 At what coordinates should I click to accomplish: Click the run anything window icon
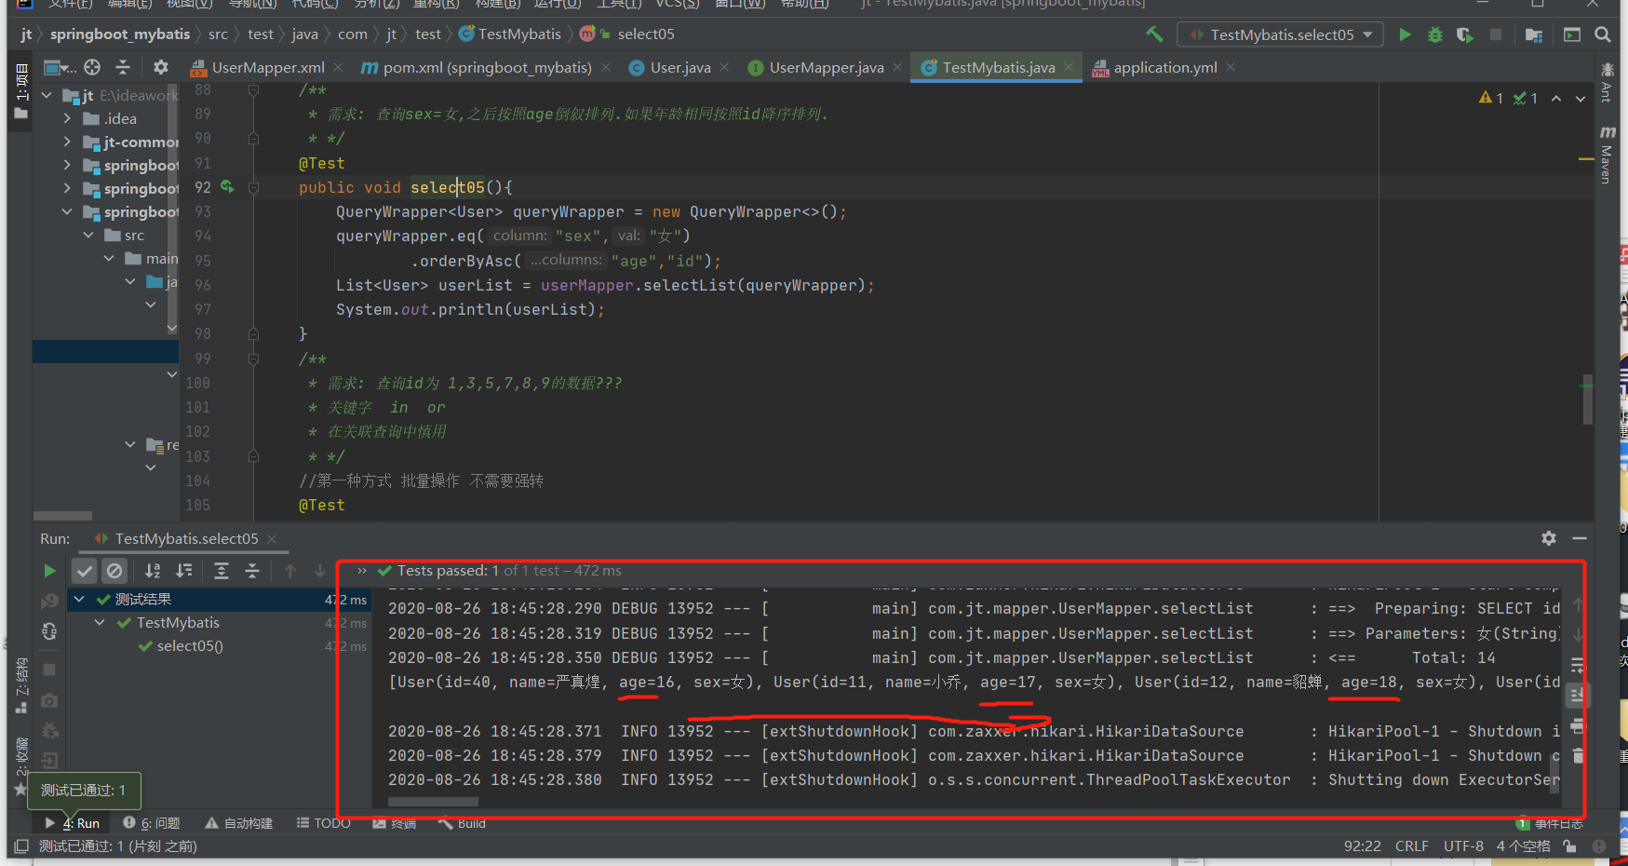[x=1572, y=34]
